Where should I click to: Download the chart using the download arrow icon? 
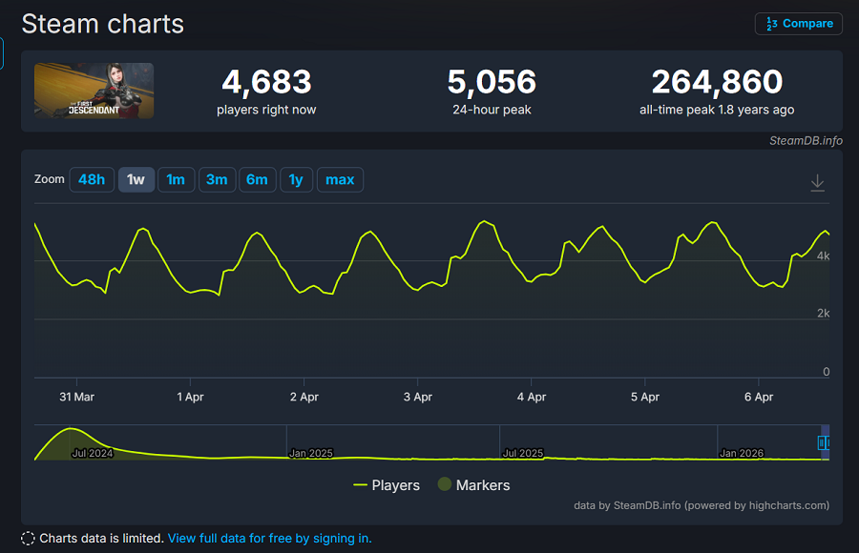pos(817,181)
